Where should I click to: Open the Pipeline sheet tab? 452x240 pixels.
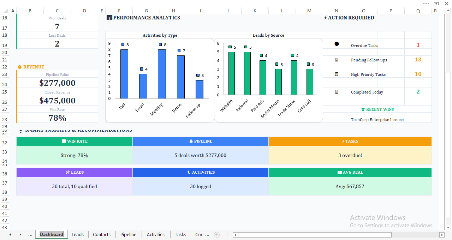pos(128,235)
